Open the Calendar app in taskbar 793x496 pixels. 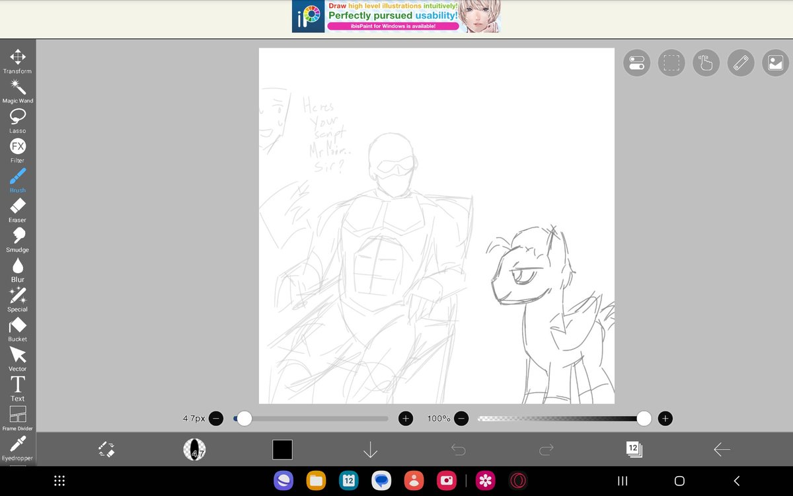348,481
